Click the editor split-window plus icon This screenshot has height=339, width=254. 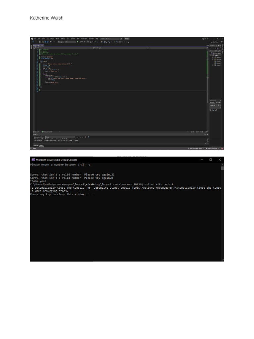[x=208, y=48]
